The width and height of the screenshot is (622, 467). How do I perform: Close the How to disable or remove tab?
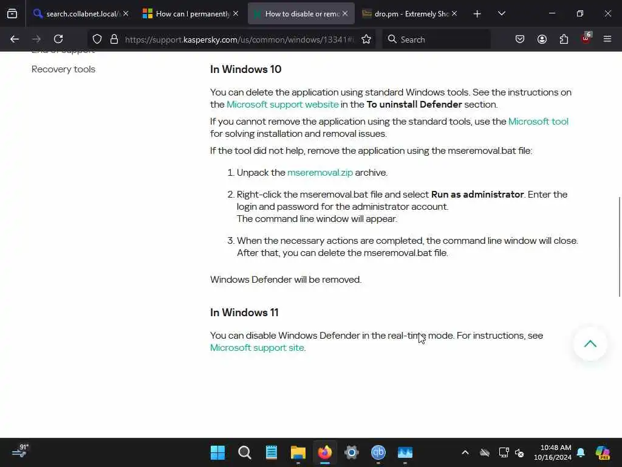pyautogui.click(x=345, y=13)
